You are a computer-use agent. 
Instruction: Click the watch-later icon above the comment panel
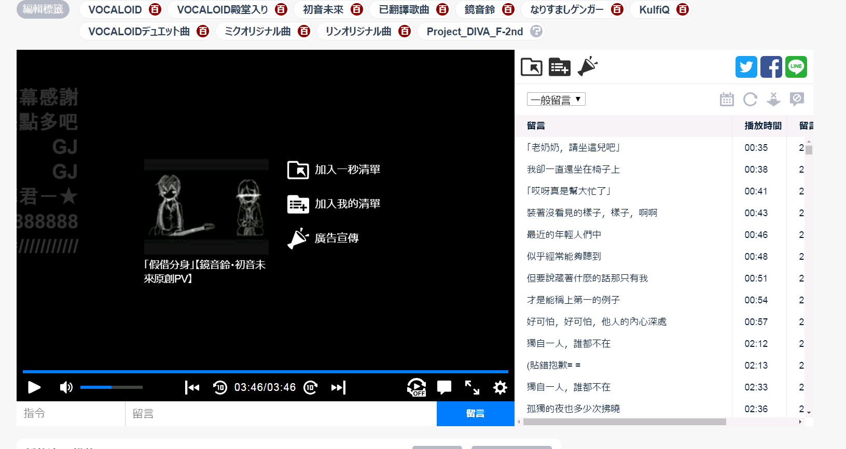point(532,67)
